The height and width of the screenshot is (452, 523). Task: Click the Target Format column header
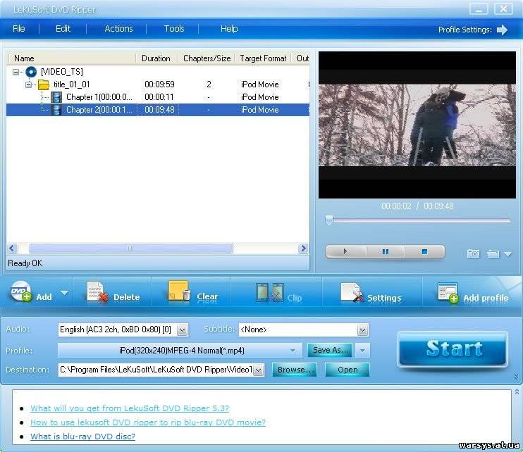click(263, 58)
